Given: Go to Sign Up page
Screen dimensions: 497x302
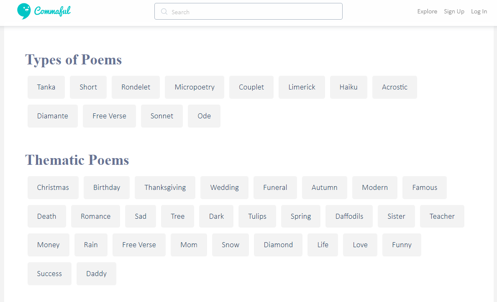Looking at the screenshot, I should 454,12.
